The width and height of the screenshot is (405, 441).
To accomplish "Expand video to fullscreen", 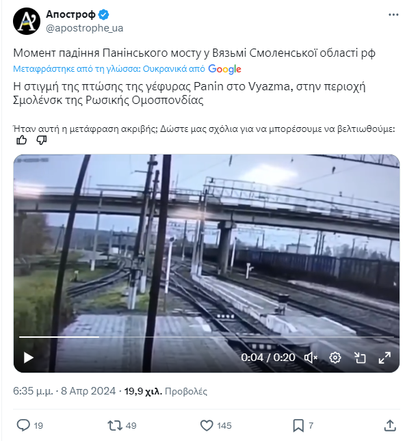I will pyautogui.click(x=384, y=358).
